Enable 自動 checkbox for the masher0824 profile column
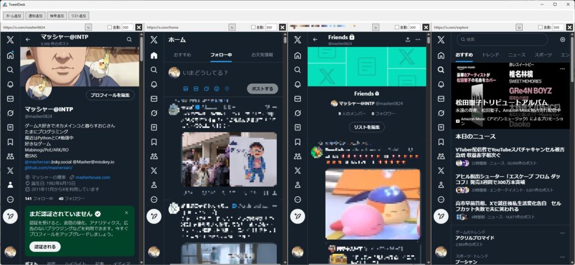This screenshot has height=265, width=575. coord(110,27)
